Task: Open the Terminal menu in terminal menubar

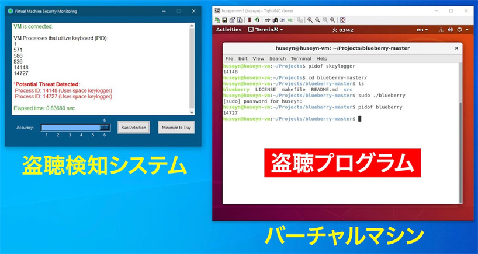Action: 301,59
